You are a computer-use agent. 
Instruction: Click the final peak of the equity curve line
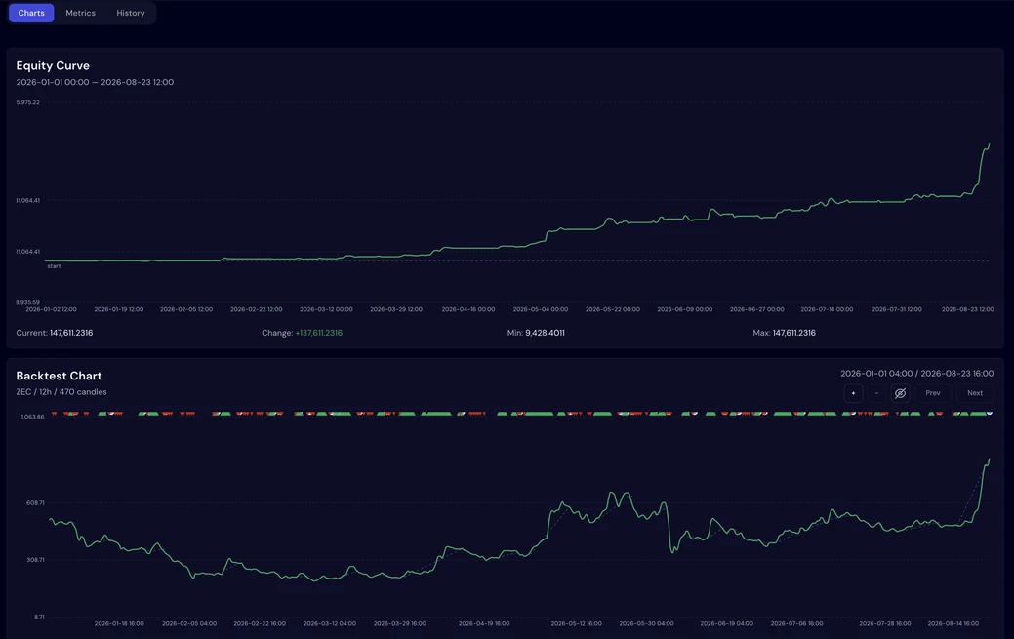[989, 145]
